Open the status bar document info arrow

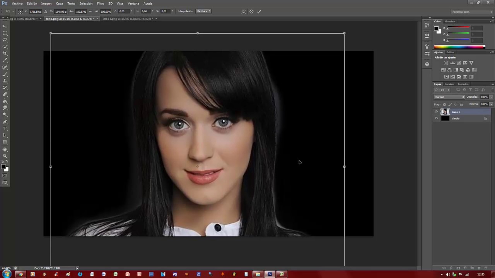click(x=77, y=268)
